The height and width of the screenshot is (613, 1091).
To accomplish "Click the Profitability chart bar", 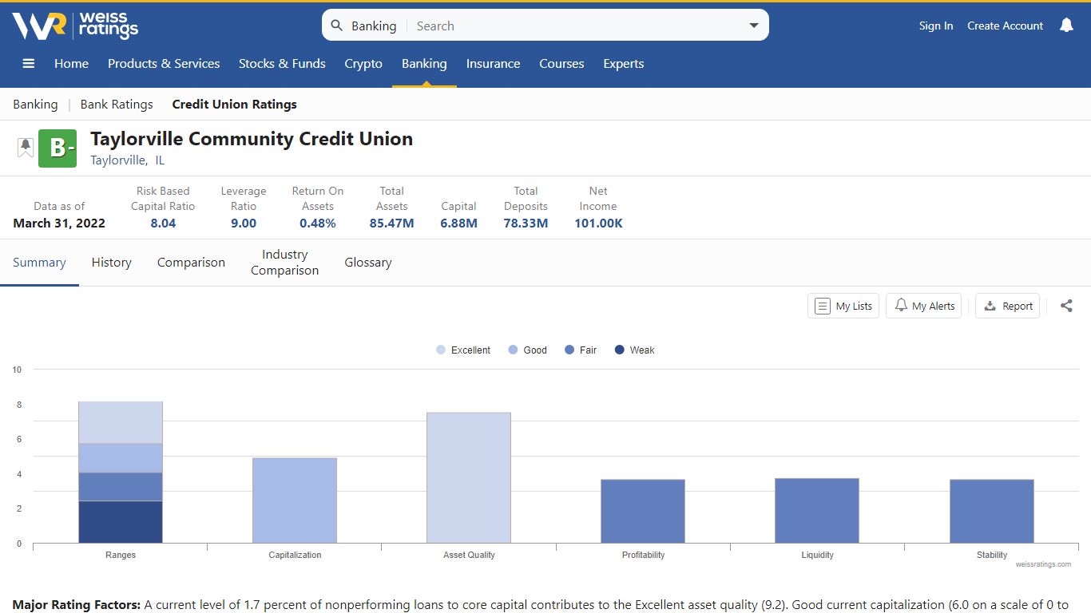I will (x=643, y=512).
